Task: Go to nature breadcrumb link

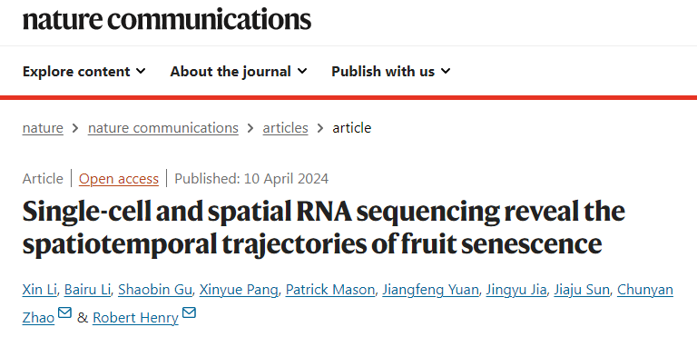Action: click(43, 128)
